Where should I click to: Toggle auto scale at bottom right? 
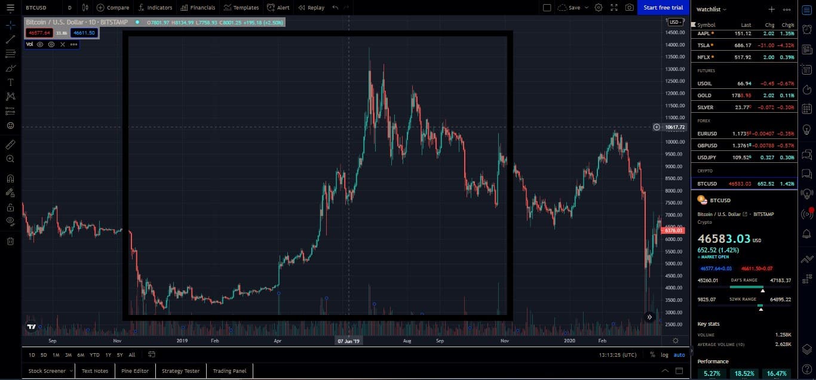(x=679, y=355)
